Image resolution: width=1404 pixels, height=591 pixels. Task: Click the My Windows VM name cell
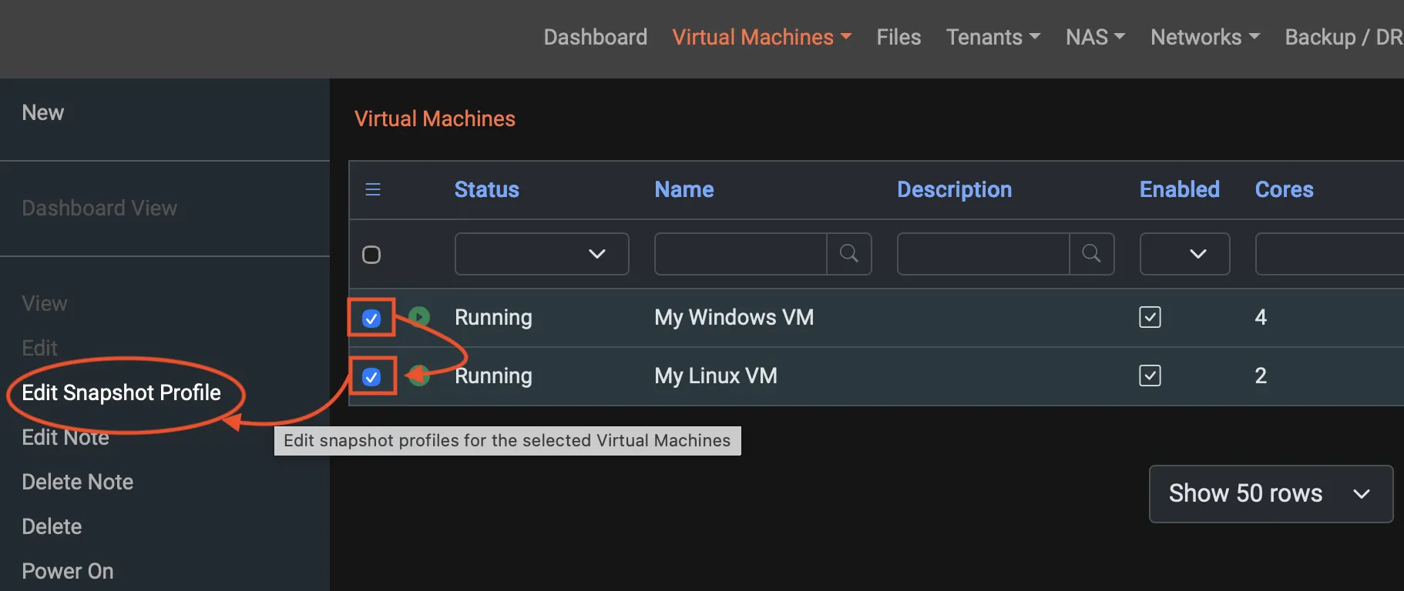click(x=734, y=317)
